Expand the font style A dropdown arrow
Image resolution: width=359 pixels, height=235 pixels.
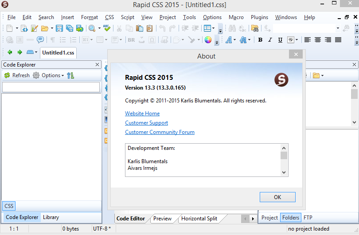point(234,40)
